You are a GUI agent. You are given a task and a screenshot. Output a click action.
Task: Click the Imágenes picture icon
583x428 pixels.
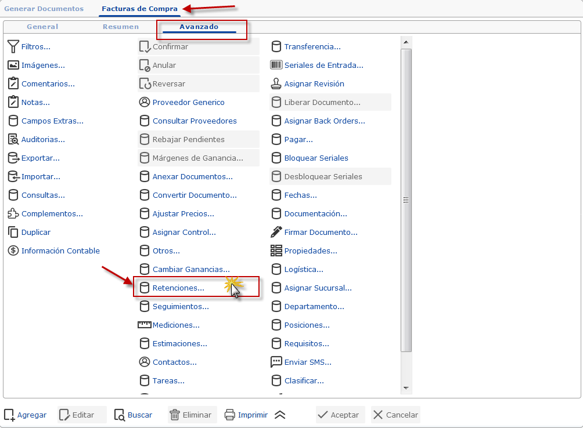(13, 65)
